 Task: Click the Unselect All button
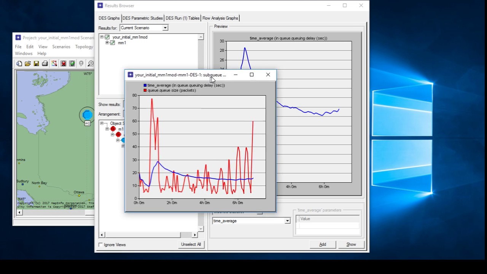(191, 244)
